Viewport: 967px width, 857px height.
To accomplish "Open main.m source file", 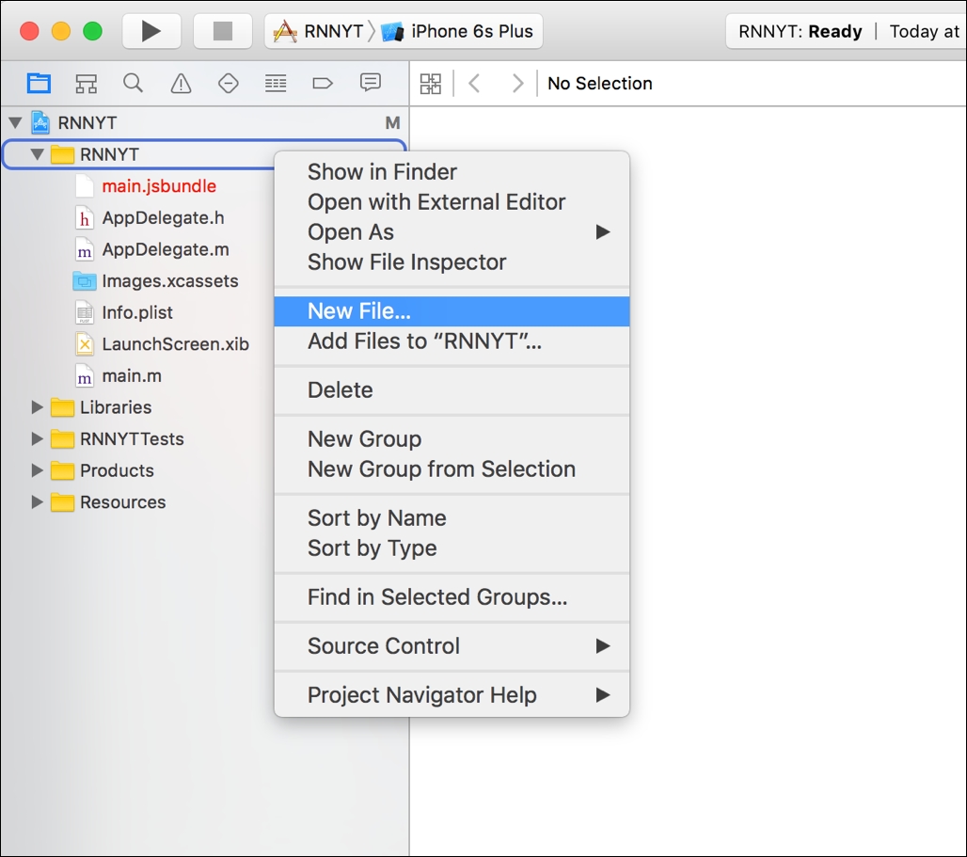I will point(132,375).
